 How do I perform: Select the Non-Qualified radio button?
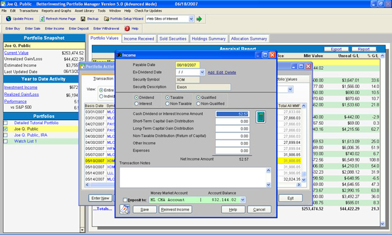tap(198, 103)
